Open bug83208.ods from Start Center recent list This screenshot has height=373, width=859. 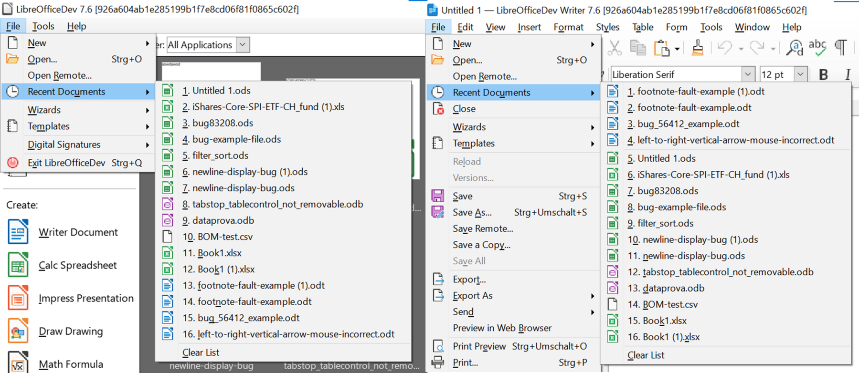223,123
